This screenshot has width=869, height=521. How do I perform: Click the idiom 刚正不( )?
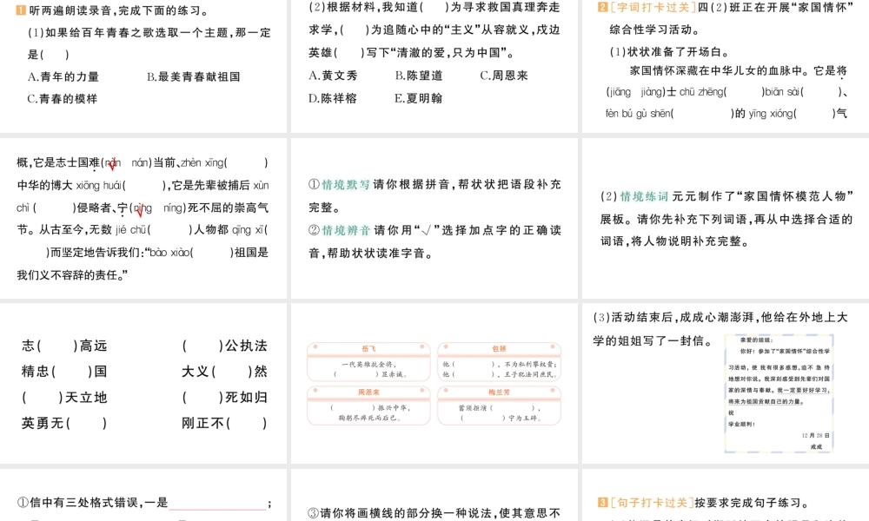pyautogui.click(x=224, y=423)
